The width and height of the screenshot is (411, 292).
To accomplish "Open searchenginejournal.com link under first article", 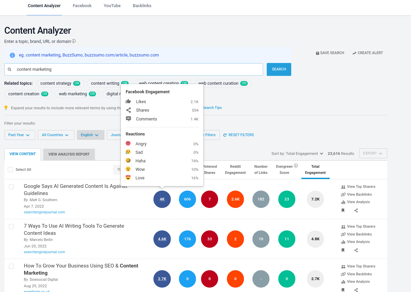I will pos(45,212).
